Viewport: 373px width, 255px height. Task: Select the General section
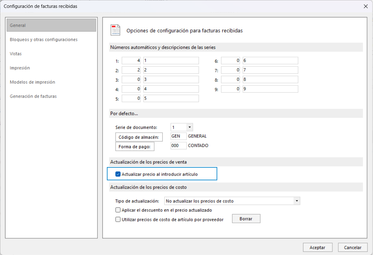pos(51,25)
